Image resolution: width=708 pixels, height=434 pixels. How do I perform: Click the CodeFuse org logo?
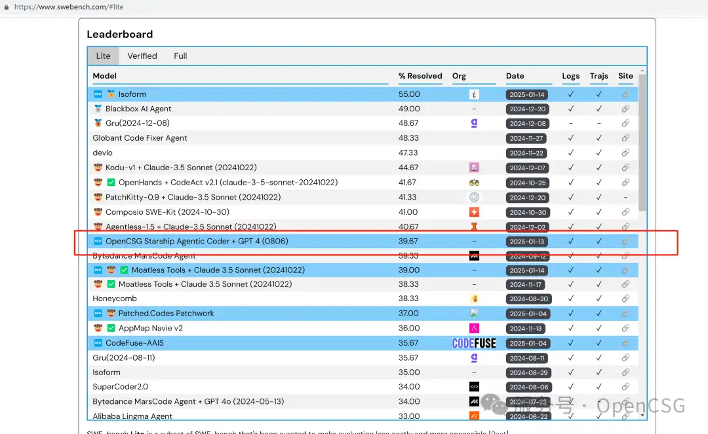coord(474,343)
